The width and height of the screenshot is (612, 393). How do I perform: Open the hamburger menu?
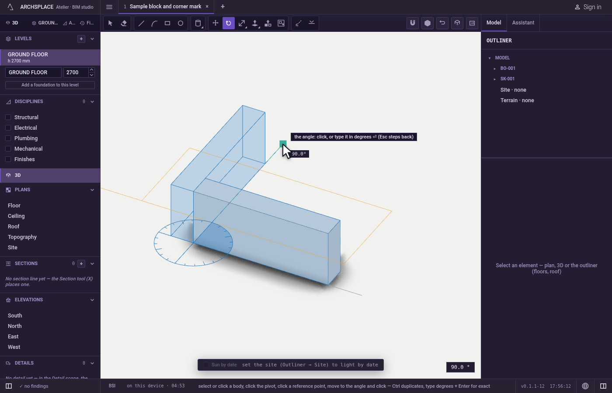109,7
